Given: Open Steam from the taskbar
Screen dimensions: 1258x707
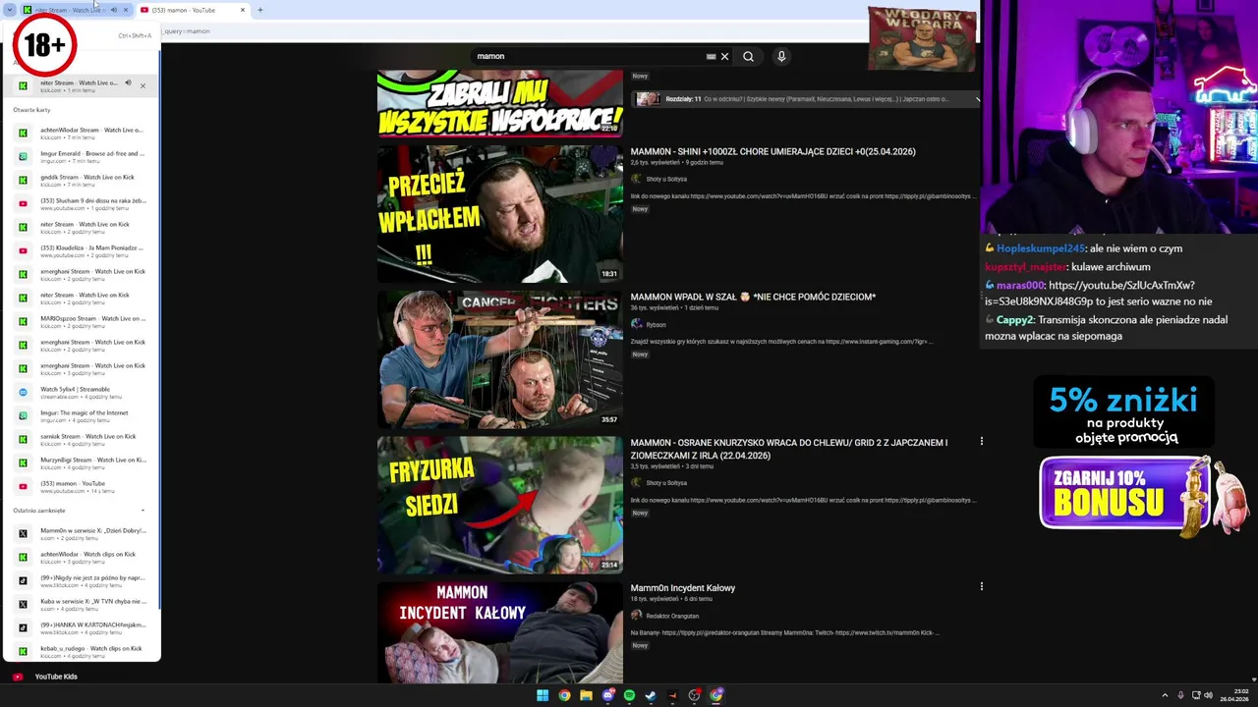Looking at the screenshot, I should click(651, 695).
